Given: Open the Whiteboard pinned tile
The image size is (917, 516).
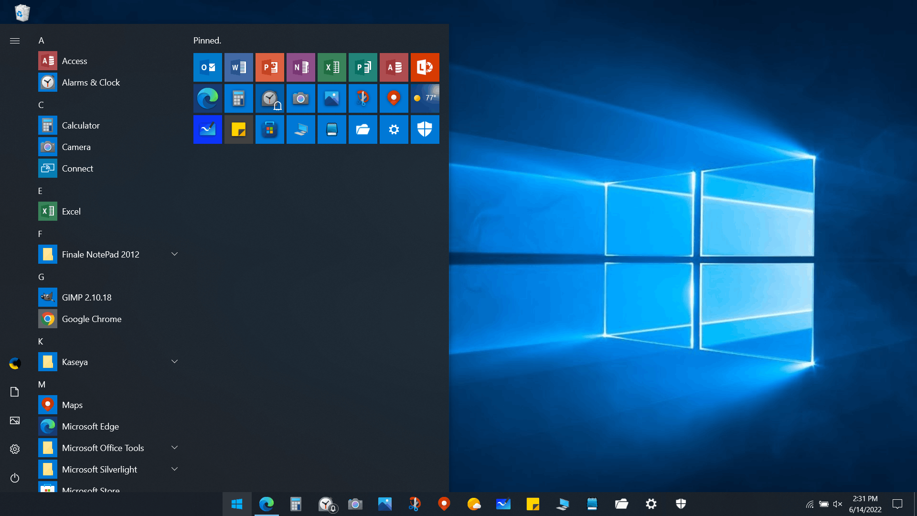Looking at the screenshot, I should pyautogui.click(x=207, y=129).
